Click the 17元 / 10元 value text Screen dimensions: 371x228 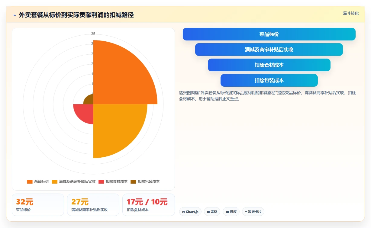click(x=147, y=202)
